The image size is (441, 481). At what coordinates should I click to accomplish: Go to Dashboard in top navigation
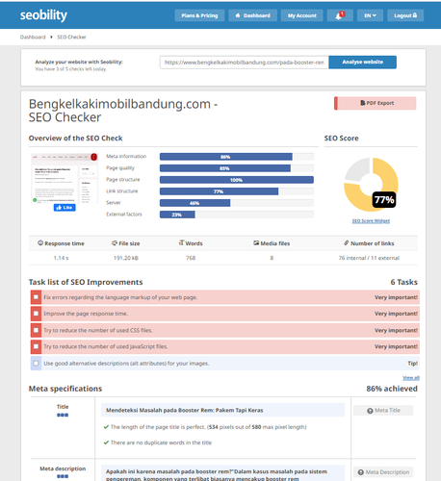252,15
